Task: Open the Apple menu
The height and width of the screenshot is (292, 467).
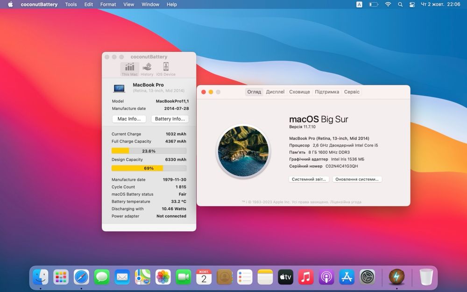Action: tap(10, 5)
